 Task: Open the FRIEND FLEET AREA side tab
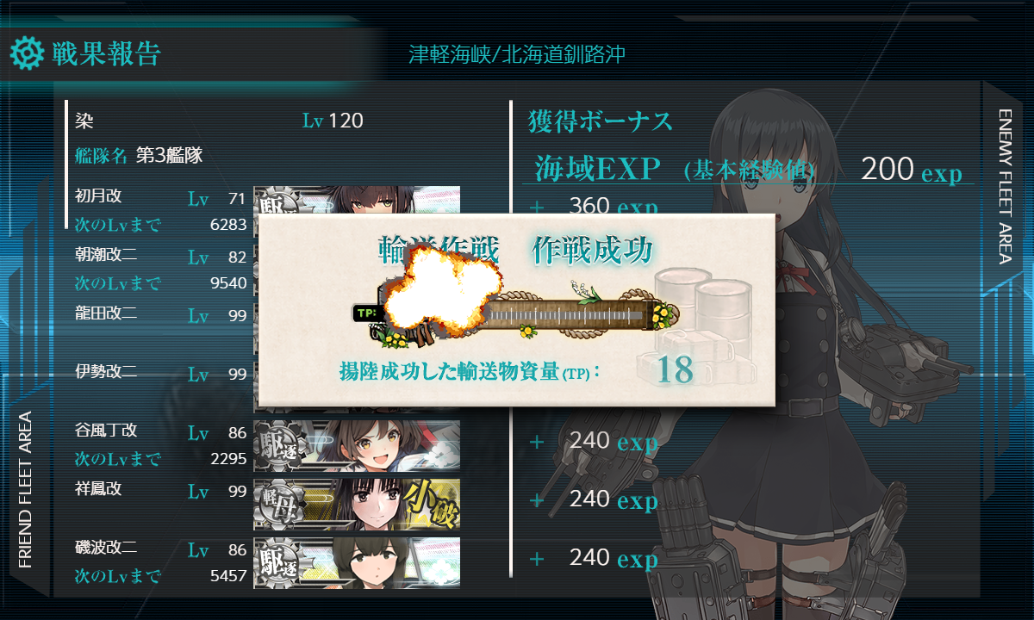click(x=25, y=489)
